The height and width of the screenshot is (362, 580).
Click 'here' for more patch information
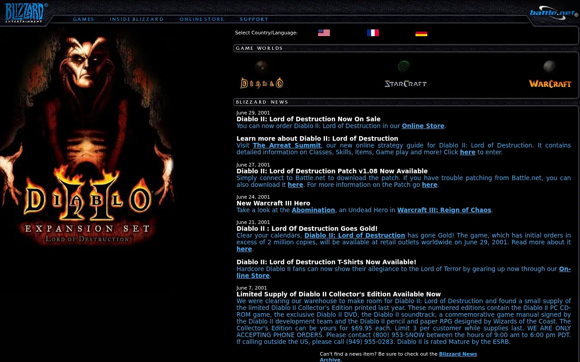[x=430, y=185]
